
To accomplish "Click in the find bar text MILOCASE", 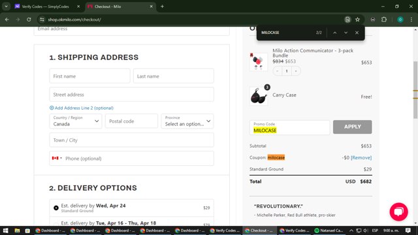I will click(270, 33).
